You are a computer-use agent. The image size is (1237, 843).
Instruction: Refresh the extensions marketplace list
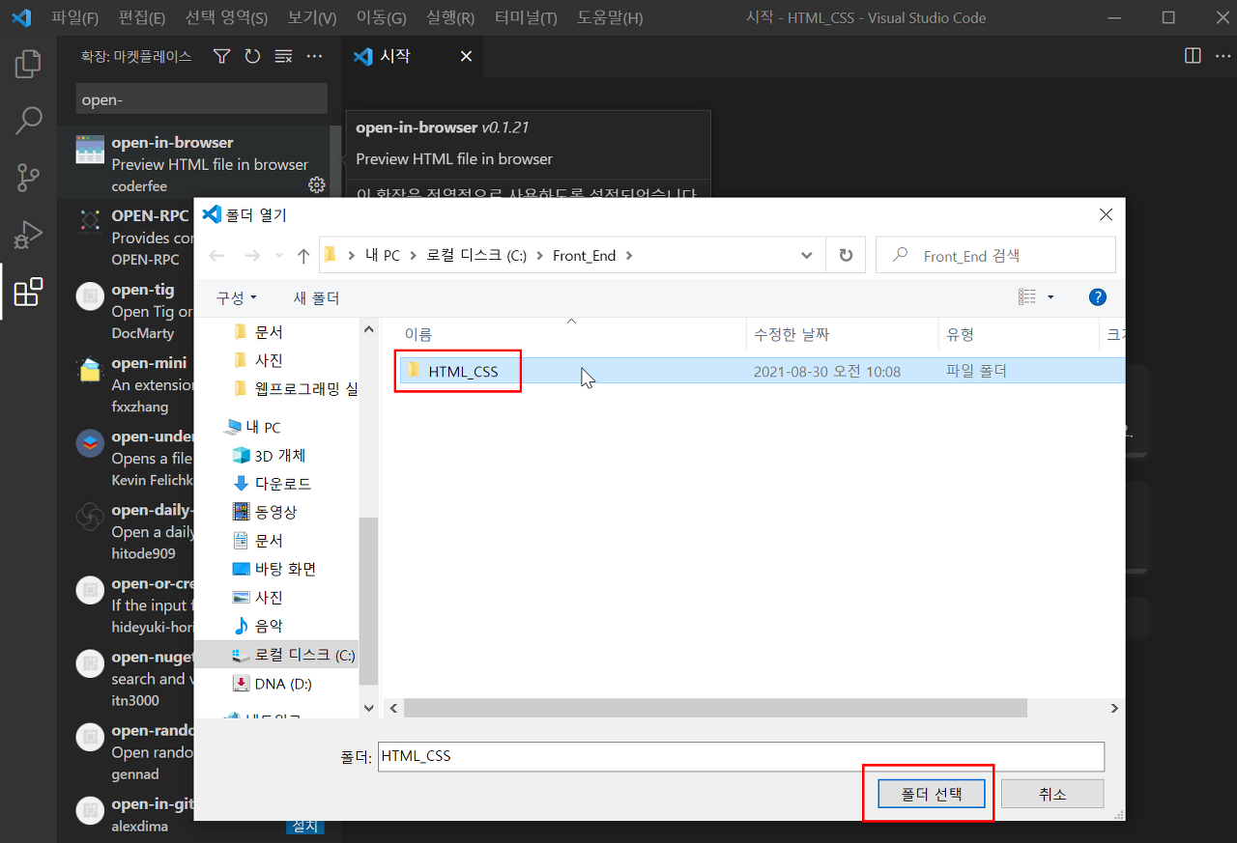coord(252,57)
